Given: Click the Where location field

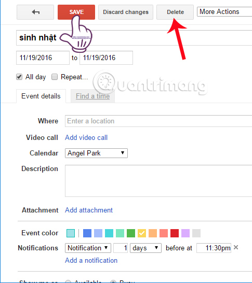Looking at the screenshot, I should pyautogui.click(x=158, y=121).
